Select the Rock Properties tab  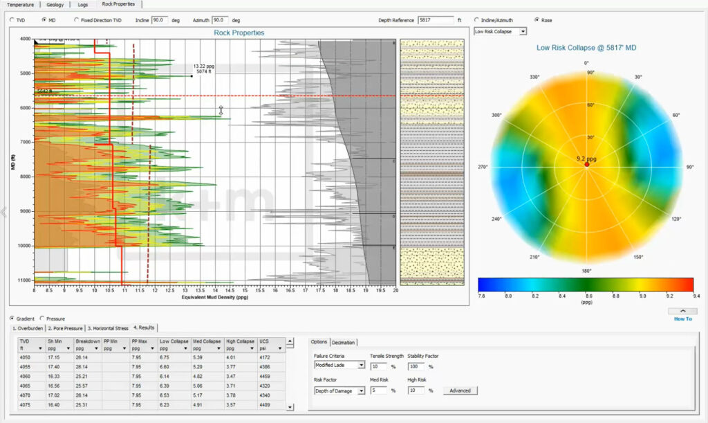(119, 4)
